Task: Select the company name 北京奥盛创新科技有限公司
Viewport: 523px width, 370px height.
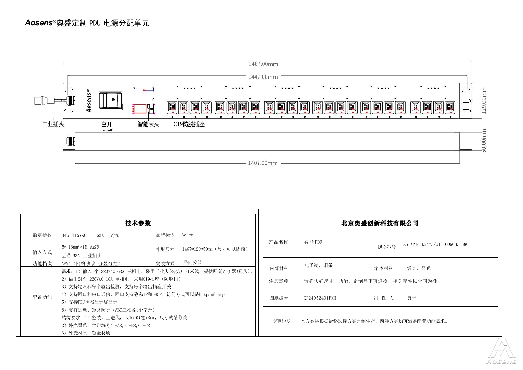Action: tap(380, 223)
